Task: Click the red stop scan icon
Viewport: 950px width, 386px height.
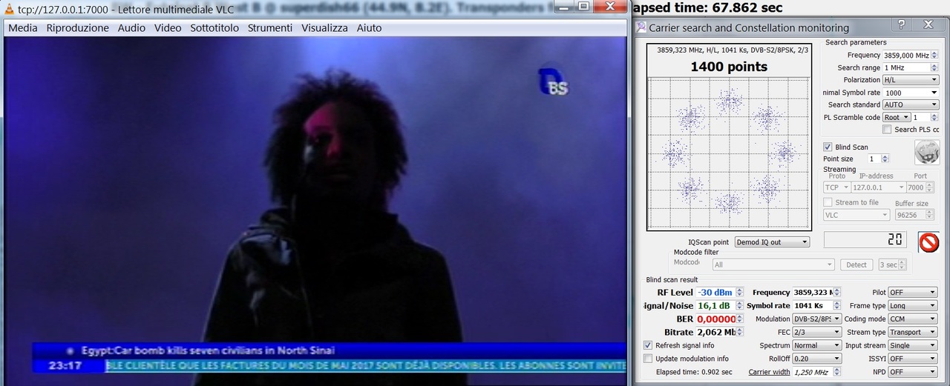Action: (x=928, y=242)
